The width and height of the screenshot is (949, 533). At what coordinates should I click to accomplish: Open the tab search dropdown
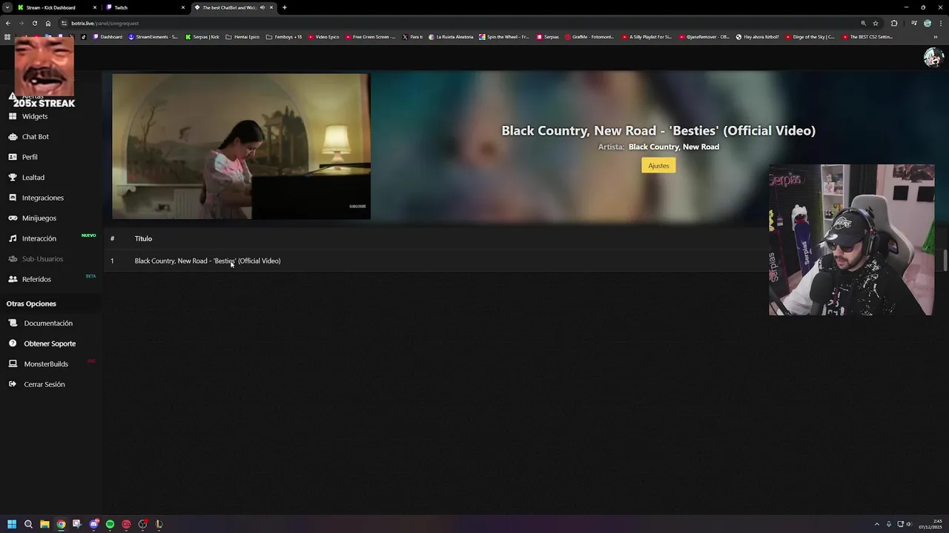7,7
